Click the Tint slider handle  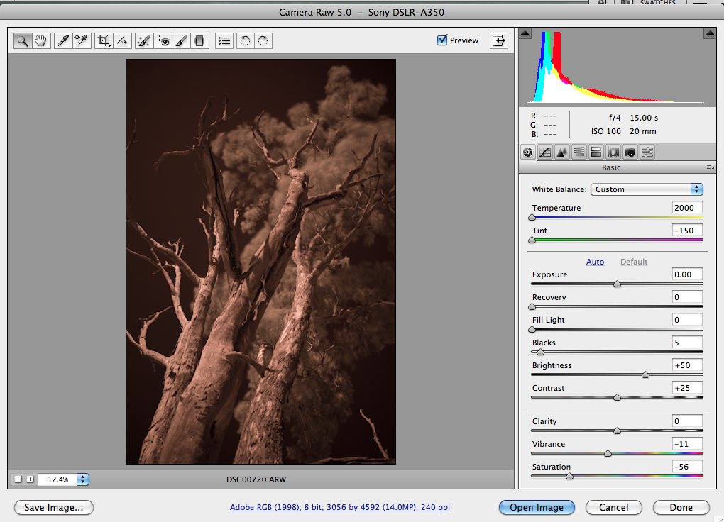coord(532,240)
